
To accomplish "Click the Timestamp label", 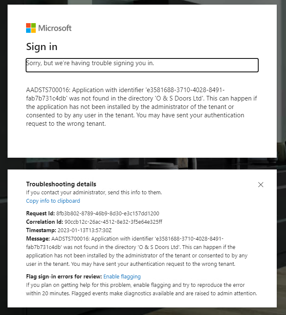I will pos(41,230).
